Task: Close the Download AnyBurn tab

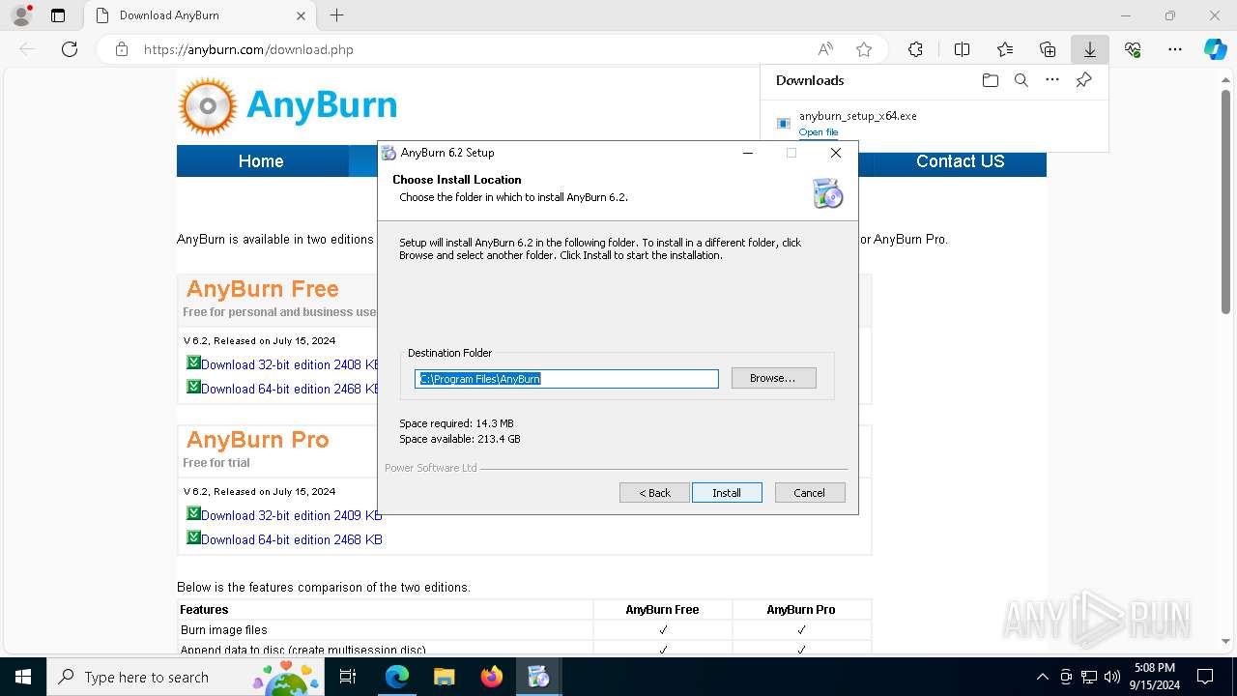Action: click(301, 15)
